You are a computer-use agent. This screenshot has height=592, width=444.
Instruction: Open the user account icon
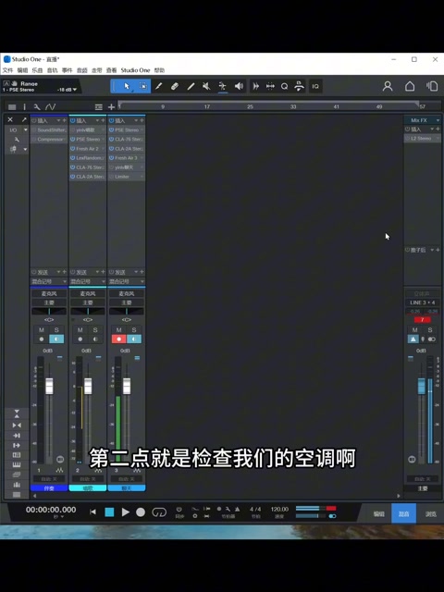[x=388, y=86]
